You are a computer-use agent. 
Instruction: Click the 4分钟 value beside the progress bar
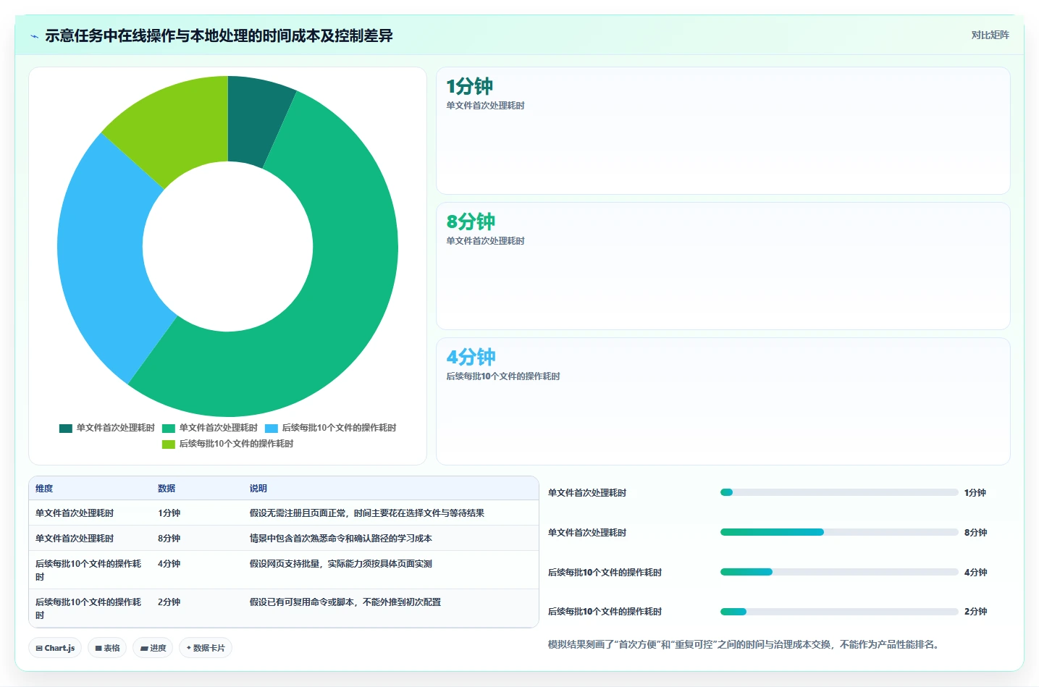coord(975,572)
